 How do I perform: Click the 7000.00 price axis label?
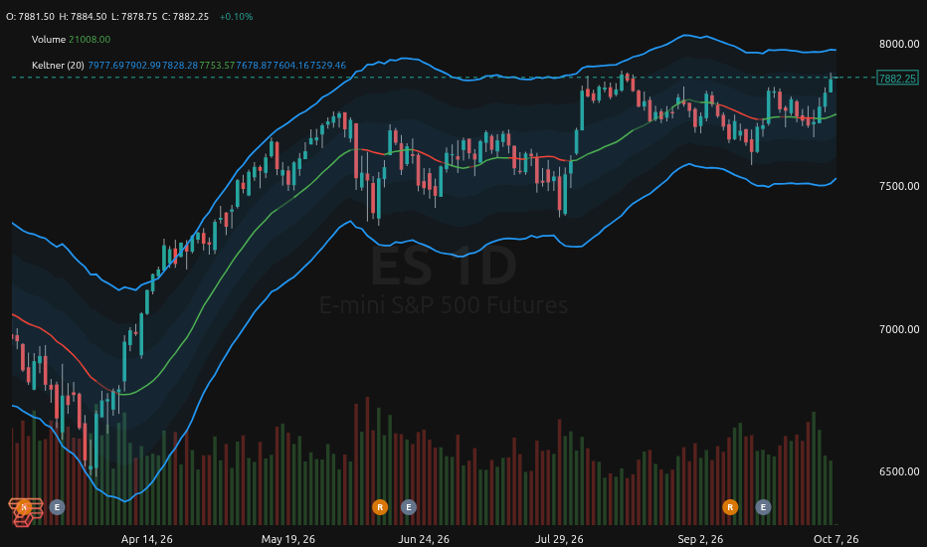tap(899, 329)
